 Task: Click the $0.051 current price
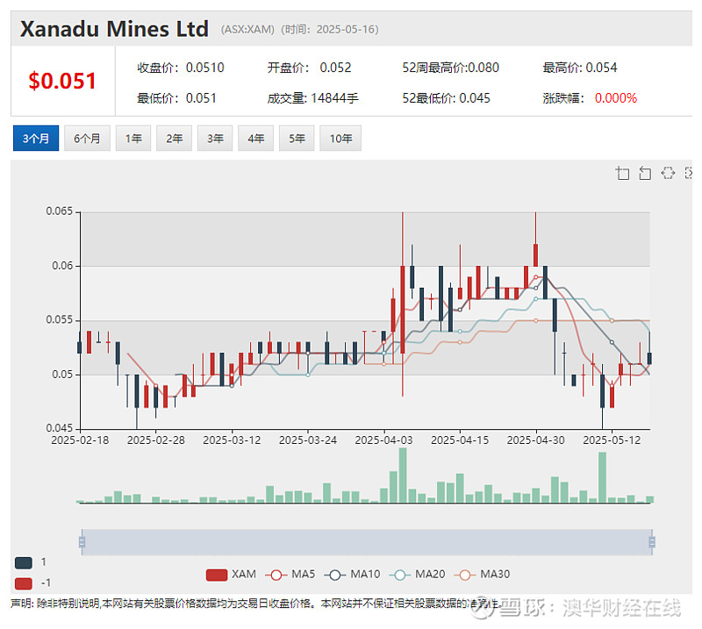[62, 81]
